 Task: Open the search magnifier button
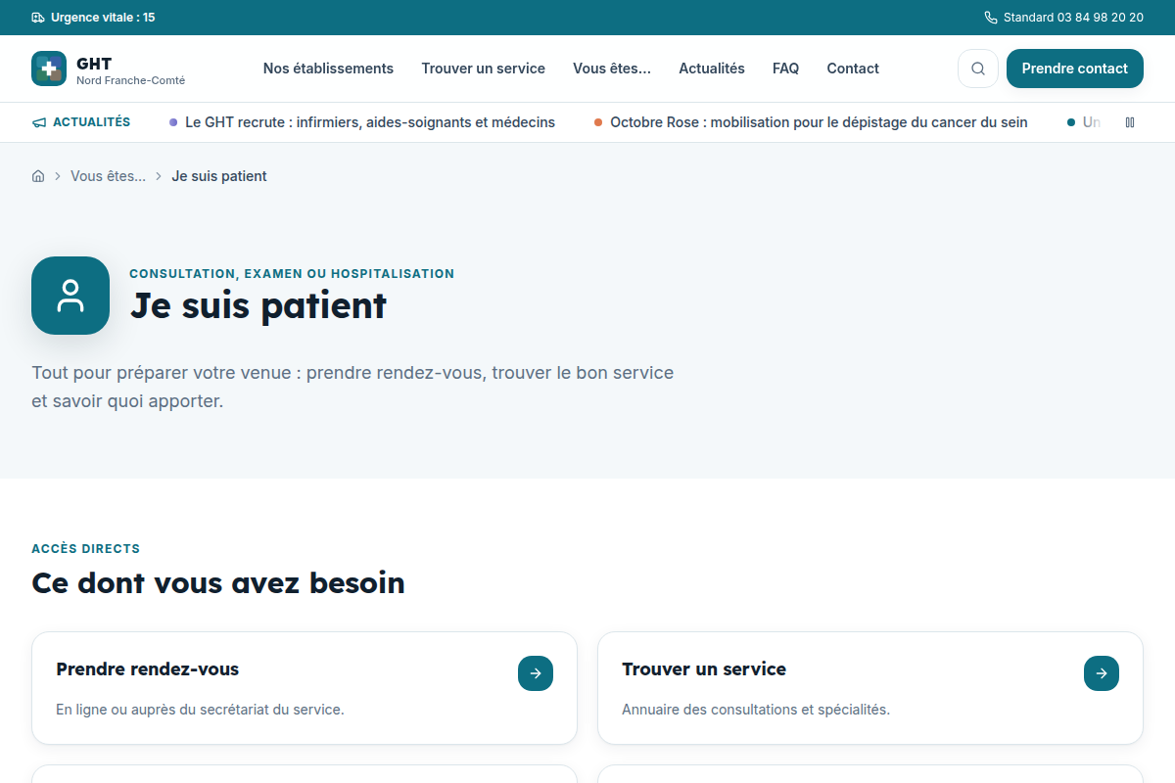click(x=978, y=69)
